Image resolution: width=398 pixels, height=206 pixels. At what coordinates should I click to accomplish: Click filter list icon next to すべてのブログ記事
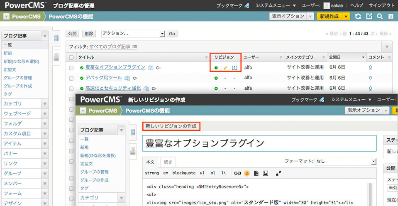click(135, 47)
